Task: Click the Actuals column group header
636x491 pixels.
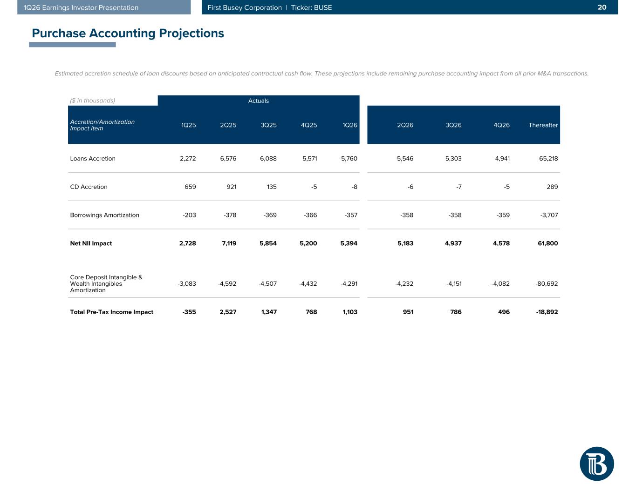Action: coord(258,101)
